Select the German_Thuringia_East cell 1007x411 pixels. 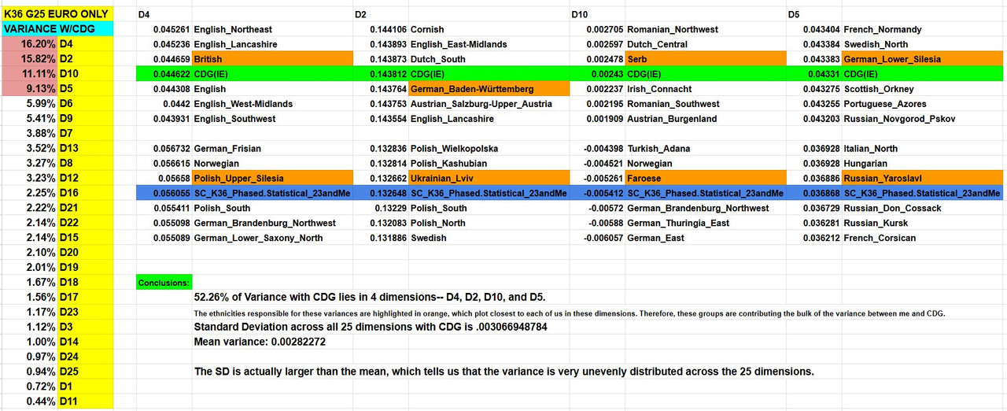pyautogui.click(x=706, y=223)
